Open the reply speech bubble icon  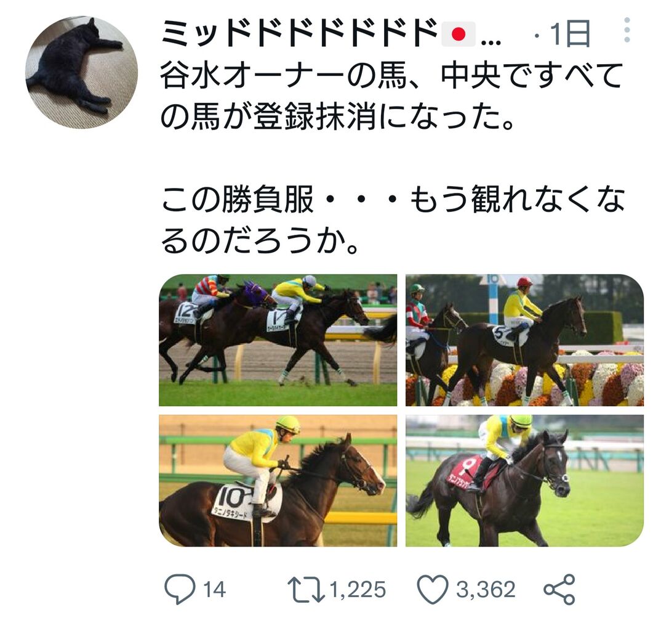(180, 589)
